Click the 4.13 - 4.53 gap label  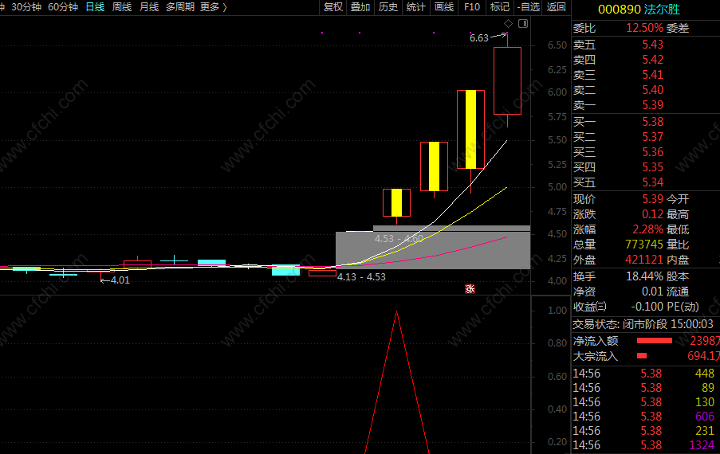point(361,277)
